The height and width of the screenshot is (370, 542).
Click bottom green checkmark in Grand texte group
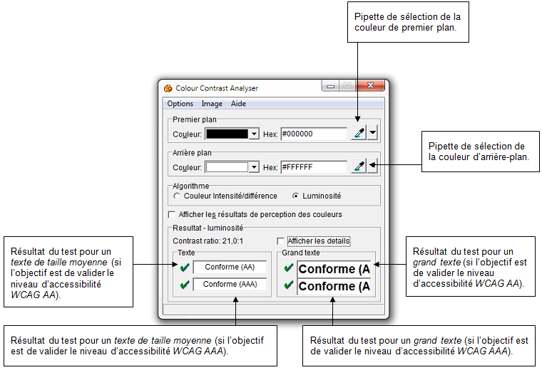click(x=288, y=286)
